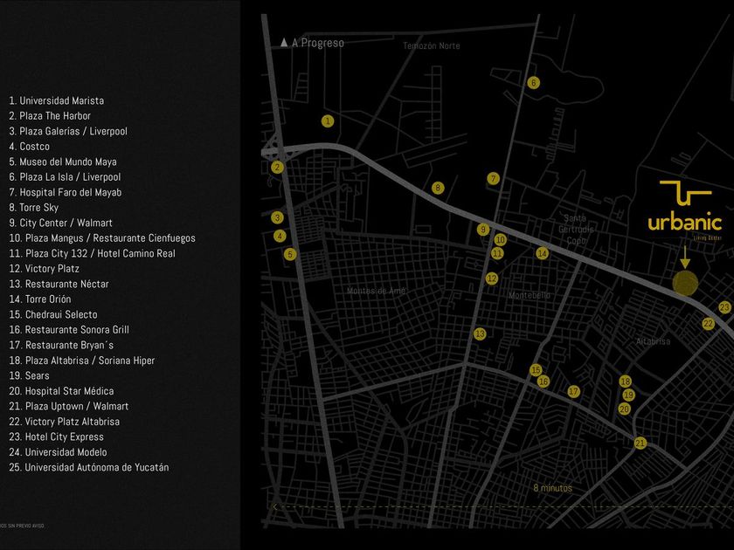Click map marker number 19
734x550 pixels.
[628, 395]
